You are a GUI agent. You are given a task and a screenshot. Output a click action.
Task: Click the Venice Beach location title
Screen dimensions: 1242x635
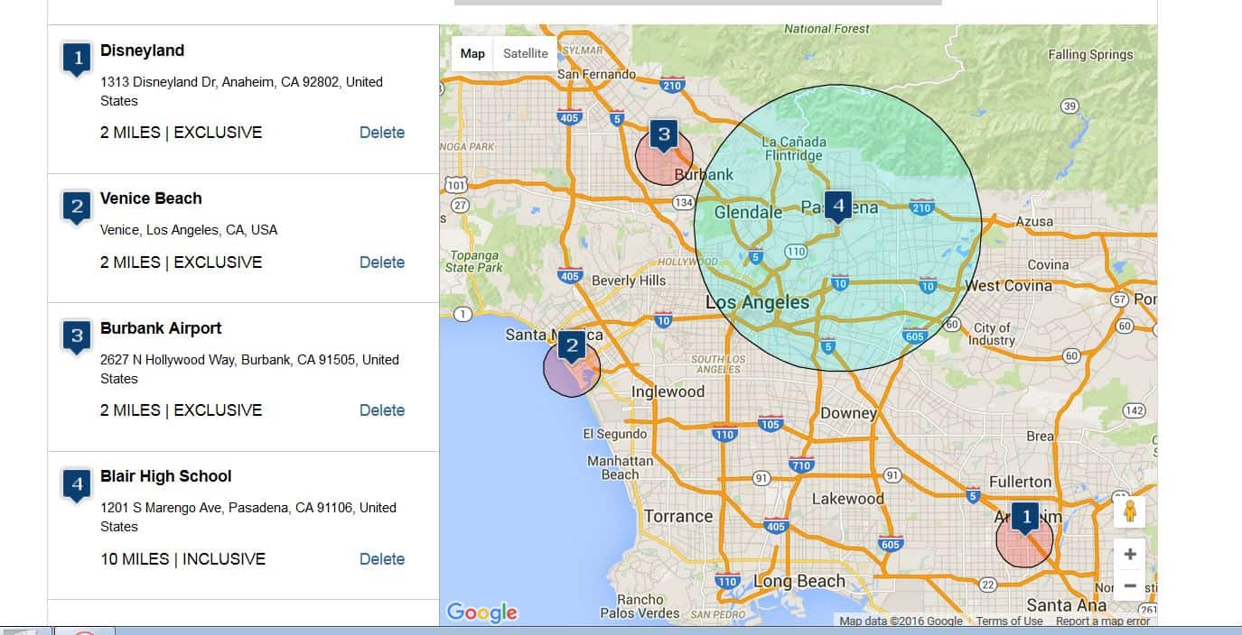tap(151, 198)
